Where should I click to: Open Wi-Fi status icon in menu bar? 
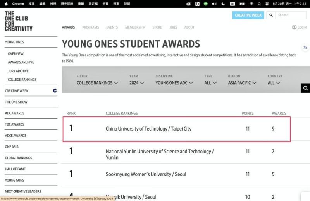tap(251, 4)
